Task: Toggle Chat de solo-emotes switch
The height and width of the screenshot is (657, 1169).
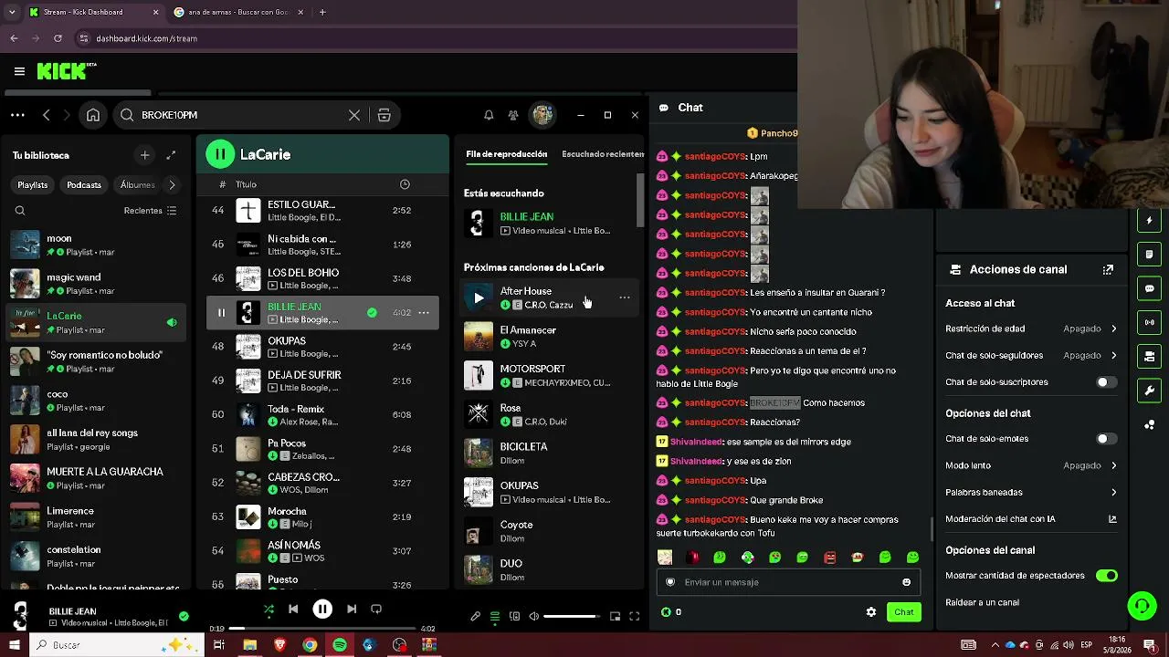Action: (1106, 439)
